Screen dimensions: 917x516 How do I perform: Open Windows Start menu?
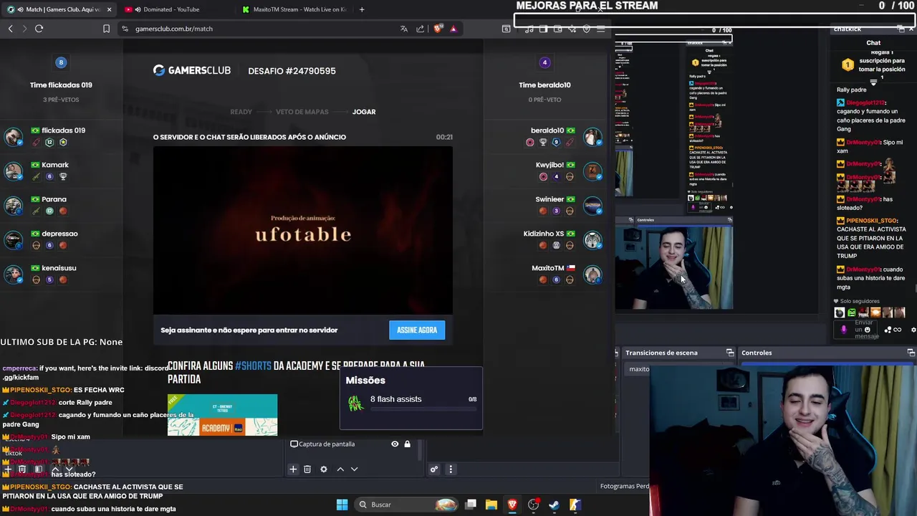(342, 505)
